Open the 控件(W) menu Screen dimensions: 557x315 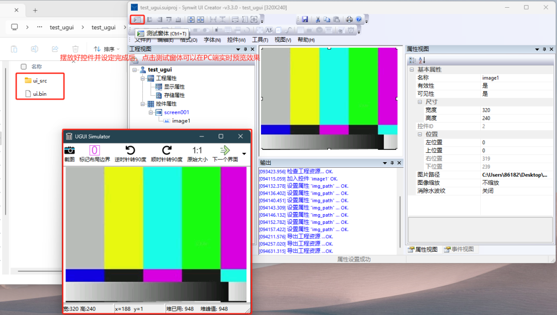click(237, 39)
